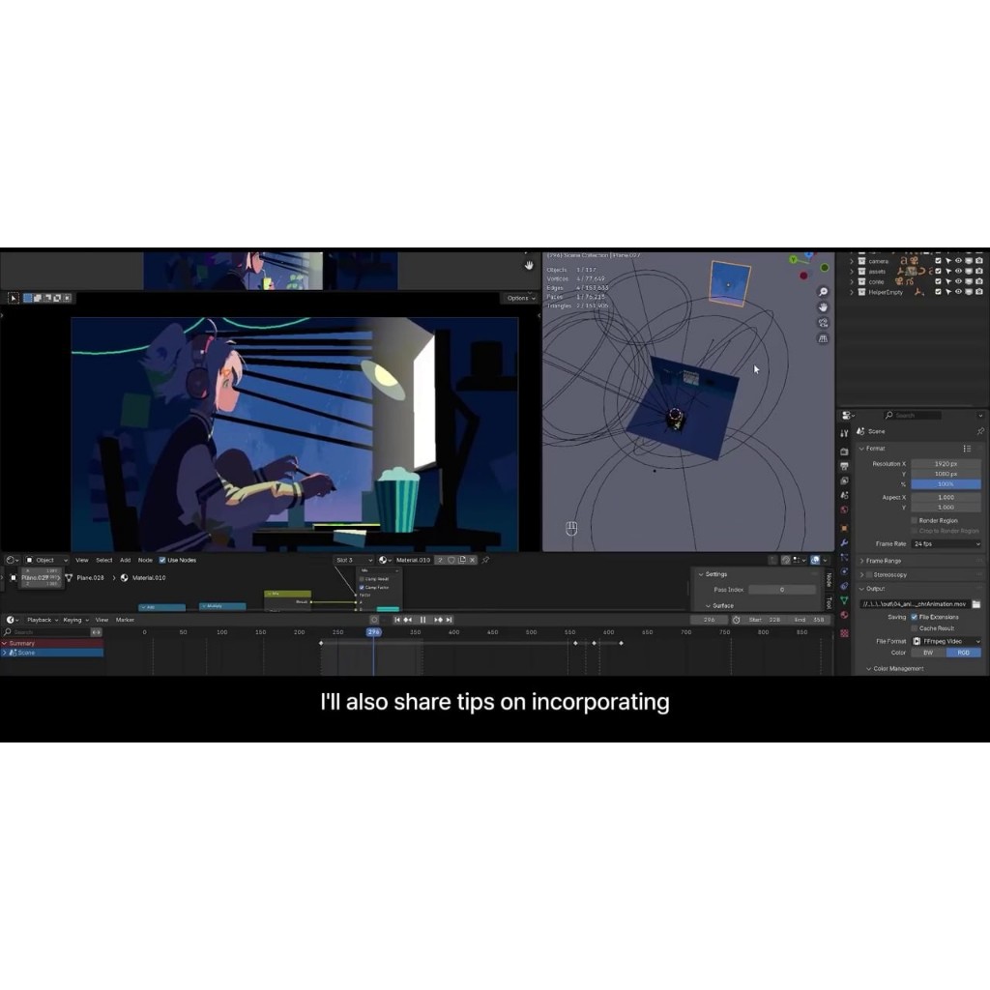The width and height of the screenshot is (990, 990).
Task: Jump to the first frame
Action: (396, 620)
